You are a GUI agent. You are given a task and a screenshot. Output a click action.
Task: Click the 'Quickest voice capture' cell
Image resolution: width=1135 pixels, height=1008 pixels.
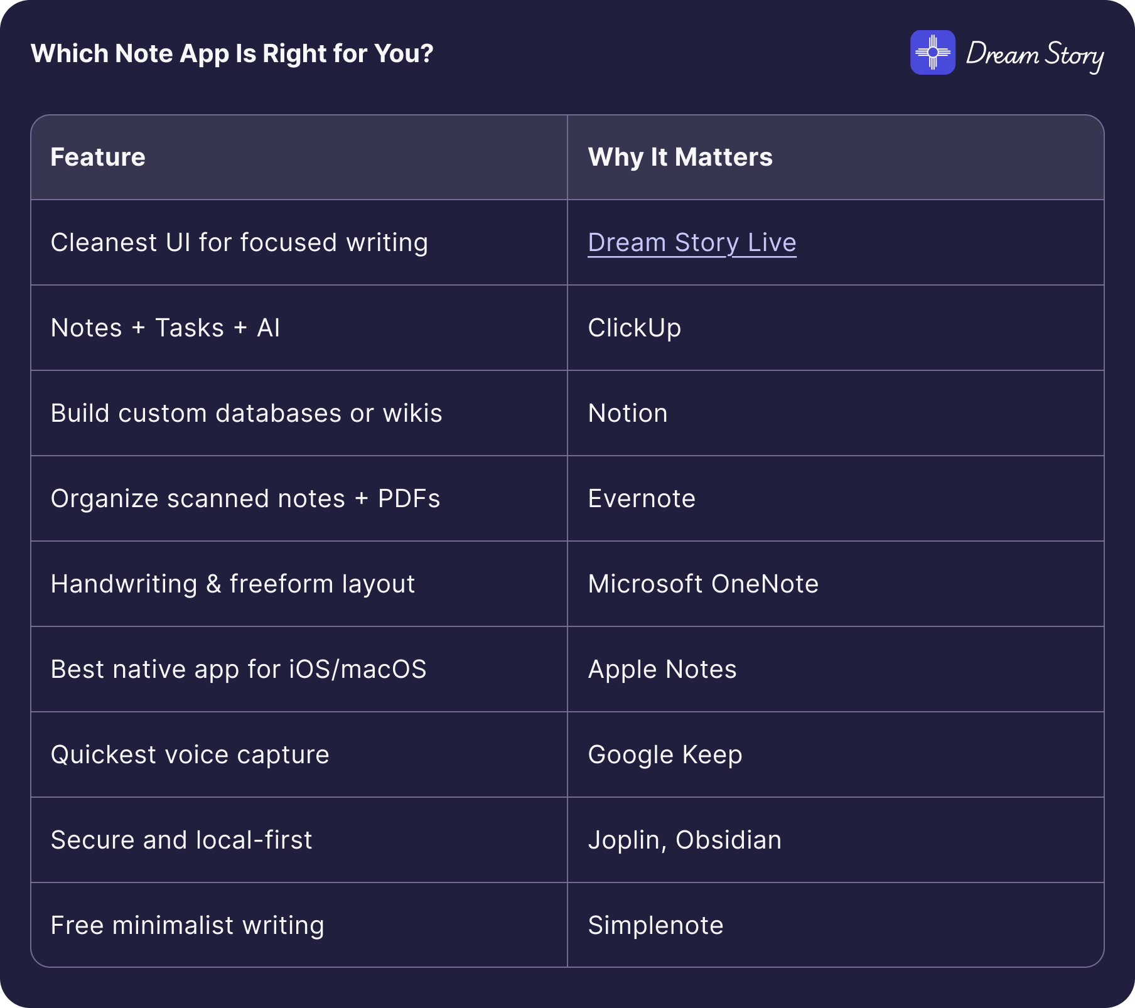(299, 755)
